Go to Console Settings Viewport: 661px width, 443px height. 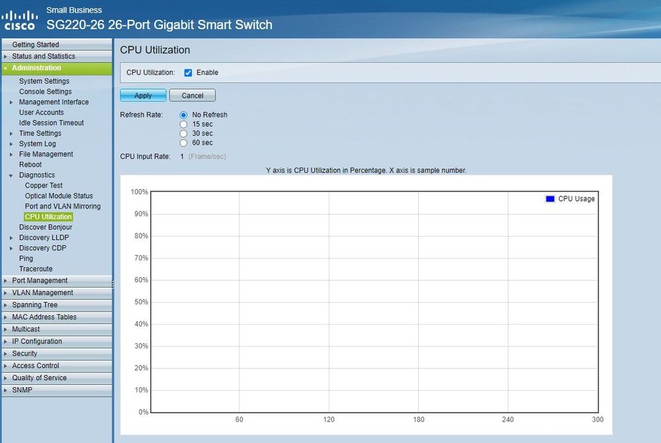[45, 92]
